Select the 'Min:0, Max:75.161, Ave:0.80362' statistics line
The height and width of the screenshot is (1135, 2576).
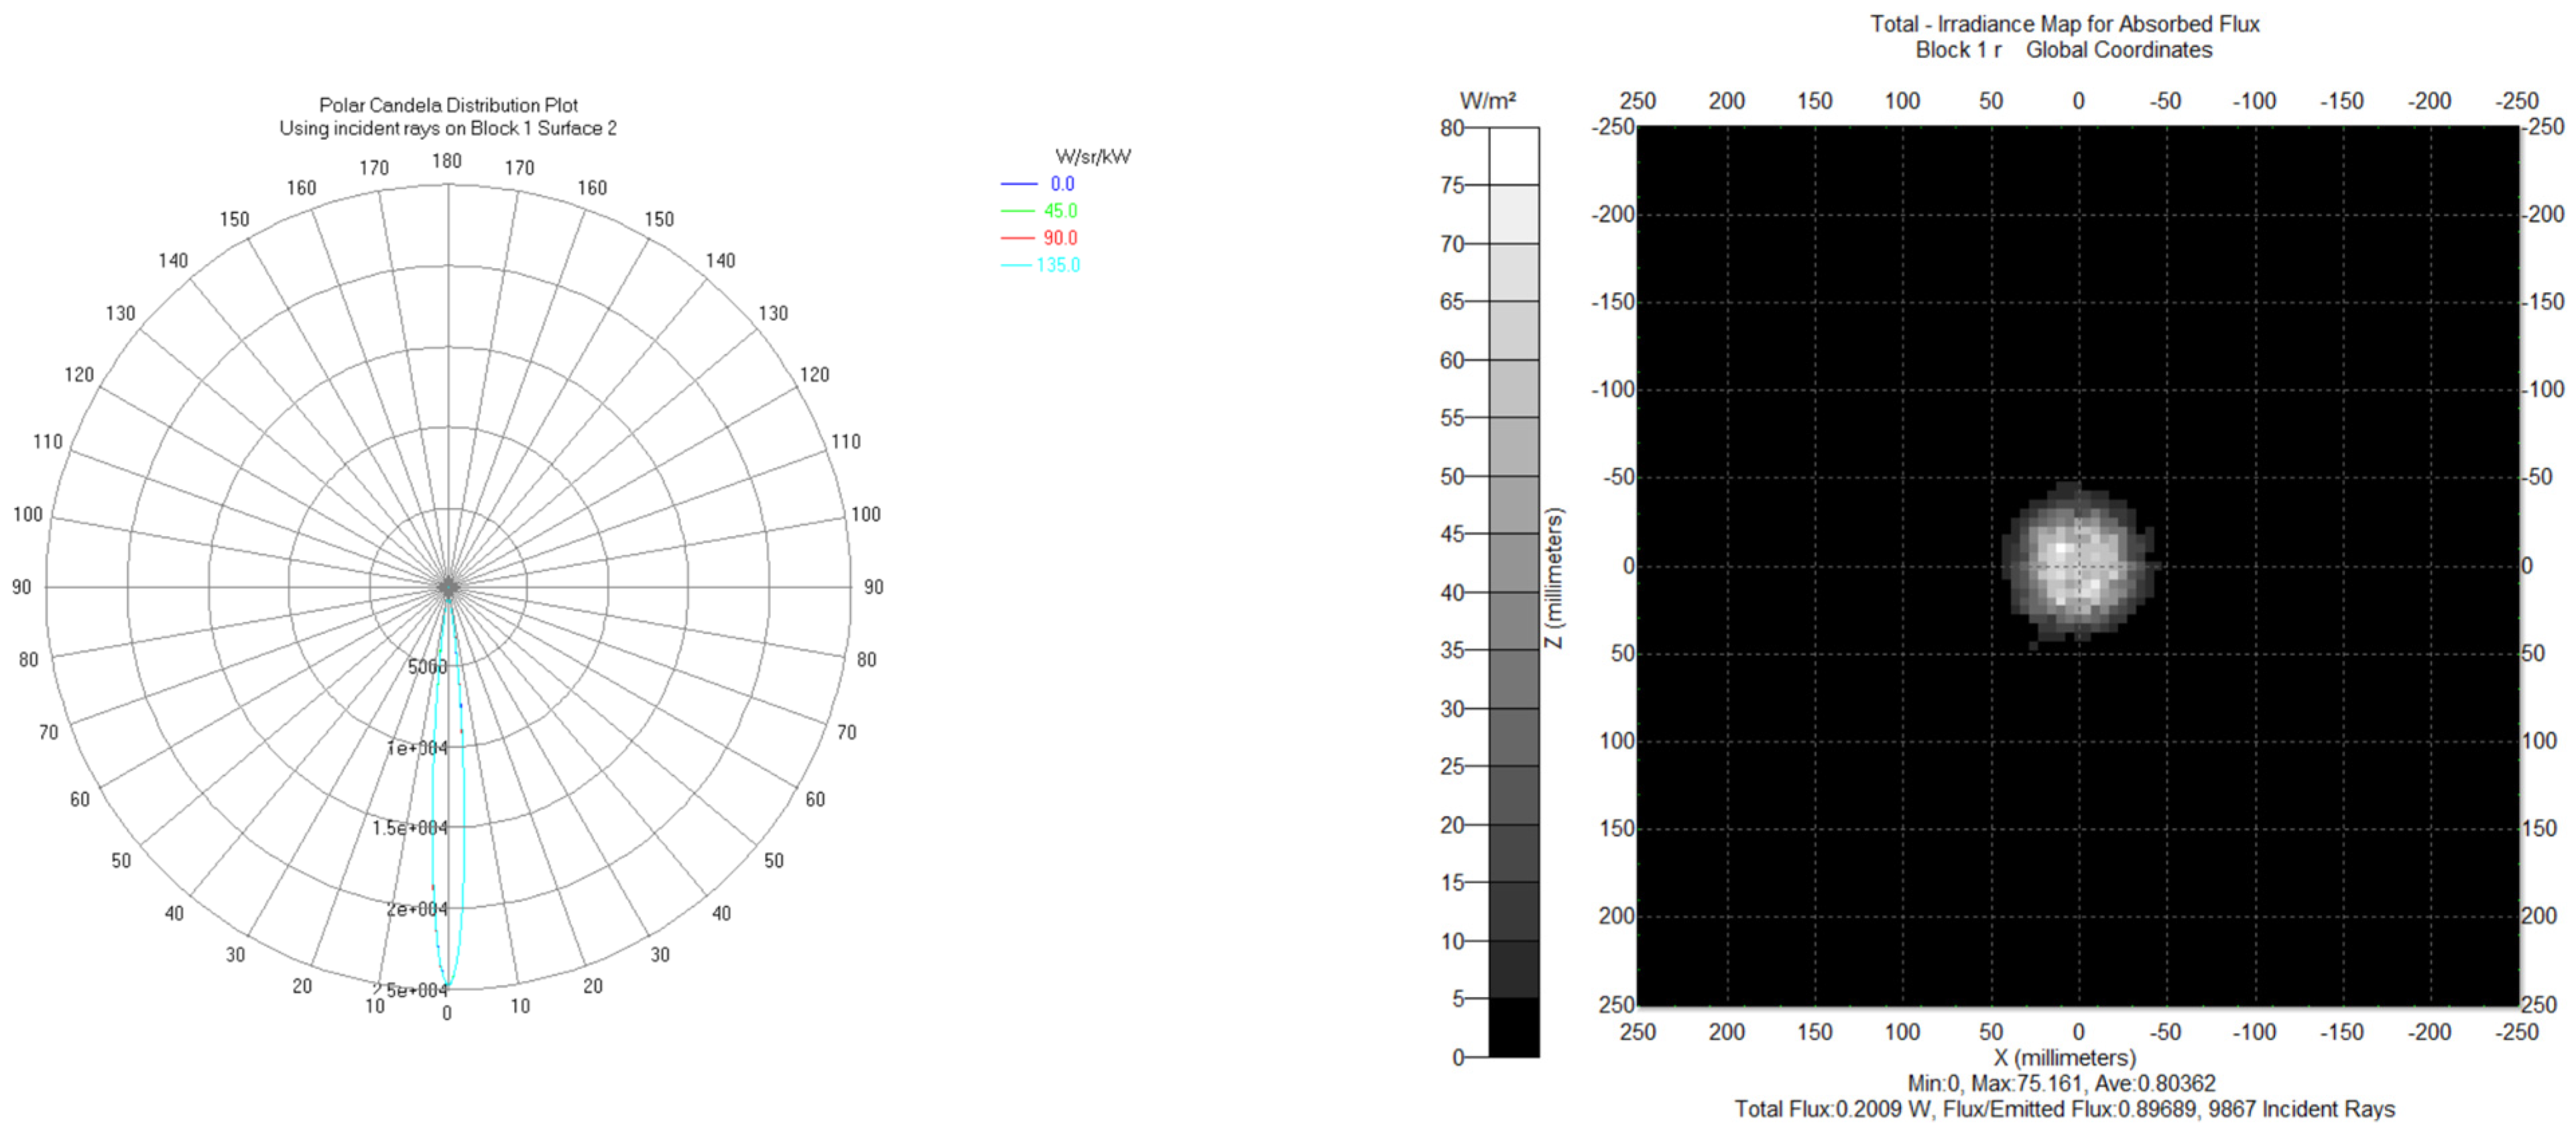pyautogui.click(x=2061, y=1084)
